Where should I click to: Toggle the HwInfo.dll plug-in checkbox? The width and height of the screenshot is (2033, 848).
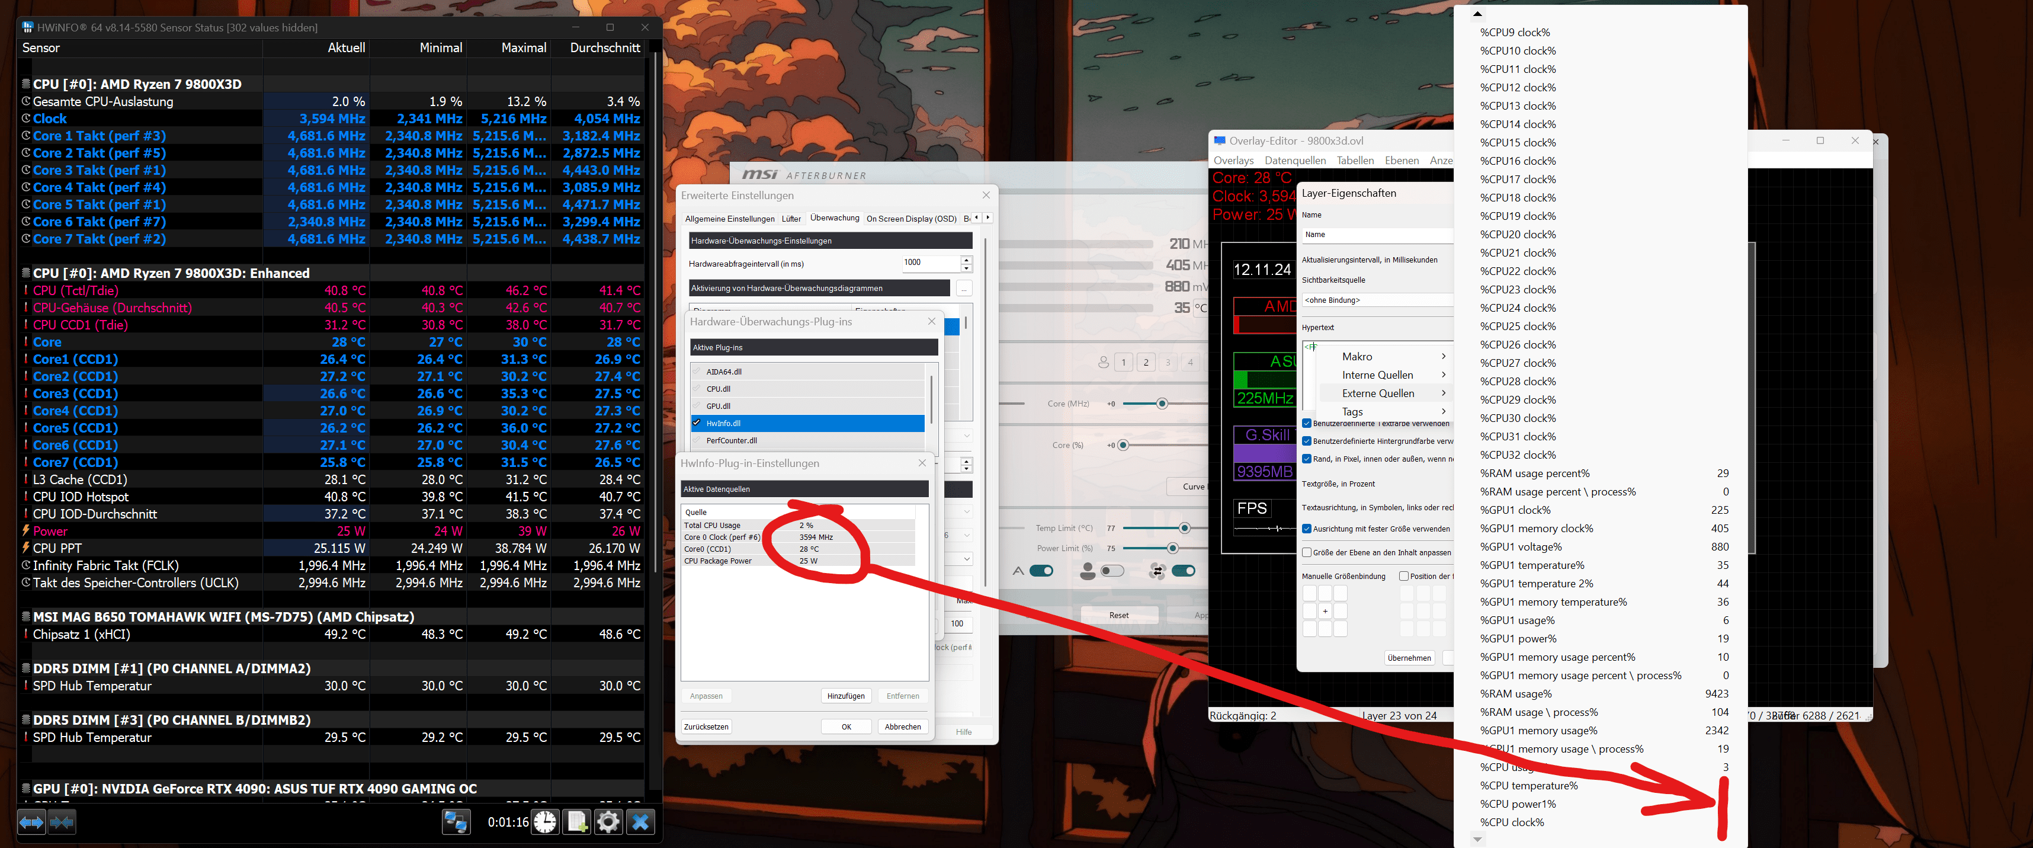[697, 423]
